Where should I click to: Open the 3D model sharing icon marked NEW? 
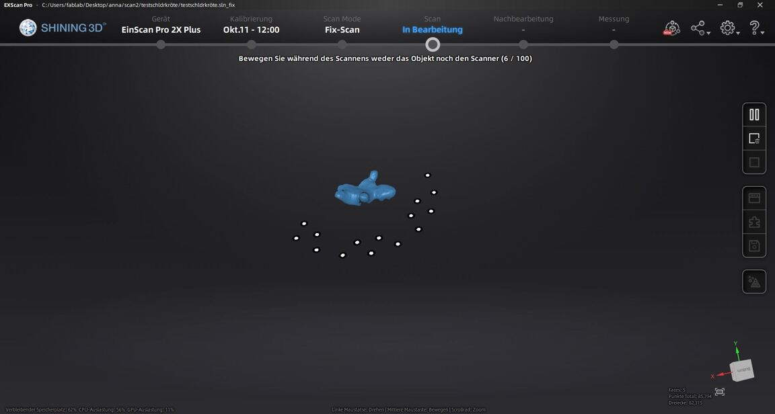pyautogui.click(x=671, y=28)
